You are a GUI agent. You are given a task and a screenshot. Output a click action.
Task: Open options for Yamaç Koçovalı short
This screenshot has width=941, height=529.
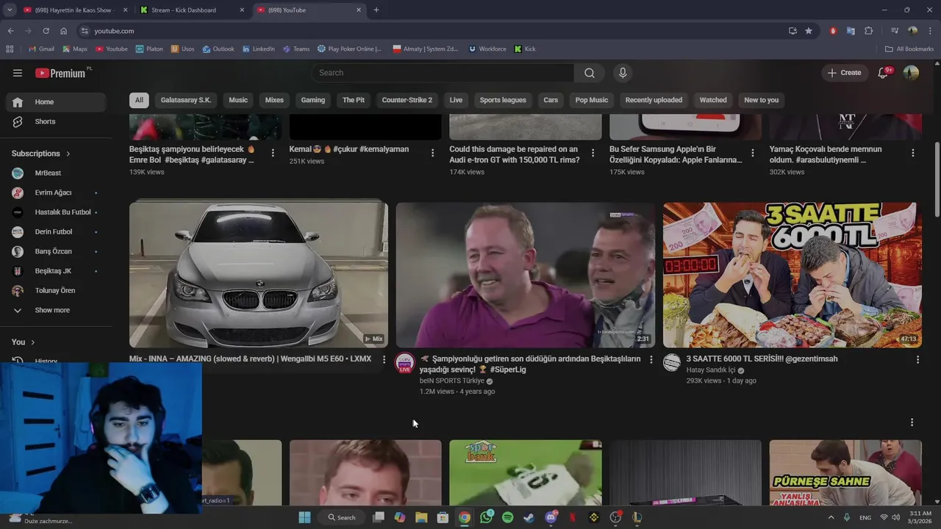pyautogui.click(x=913, y=153)
